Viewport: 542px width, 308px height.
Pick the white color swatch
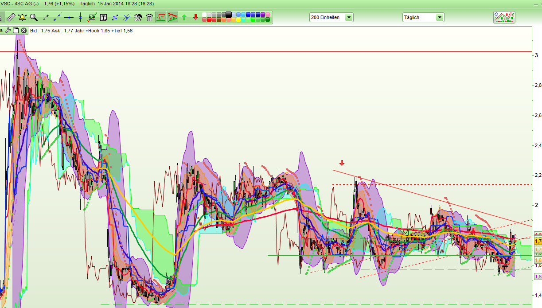(x=204, y=15)
